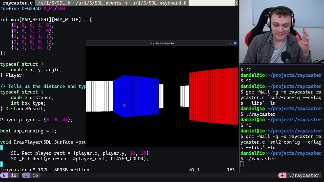Viewport: 324px width, 182px height.
Task: Click the 'void DrawPlayer' function line
Action: click(43, 142)
